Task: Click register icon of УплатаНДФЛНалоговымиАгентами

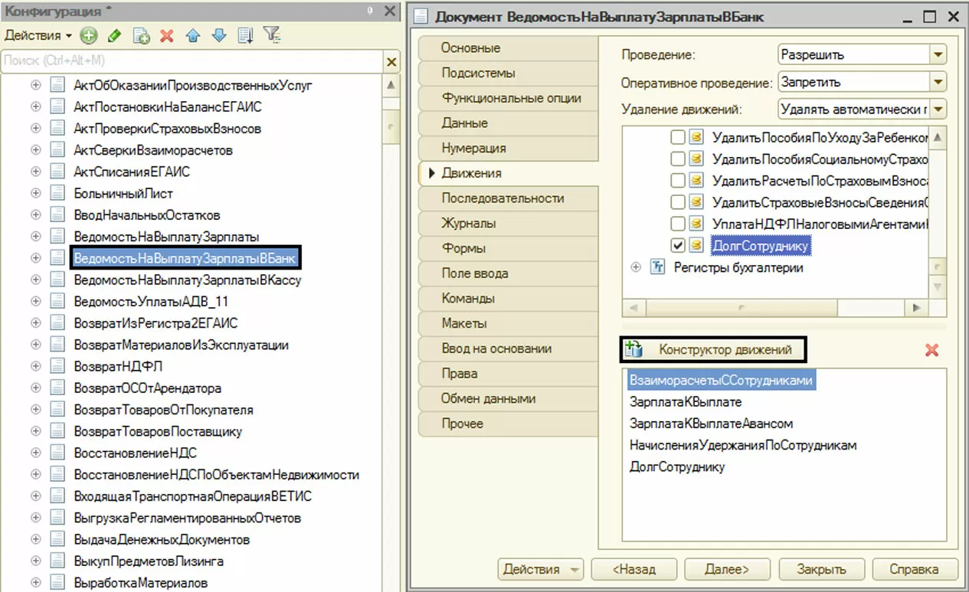Action: coord(696,224)
